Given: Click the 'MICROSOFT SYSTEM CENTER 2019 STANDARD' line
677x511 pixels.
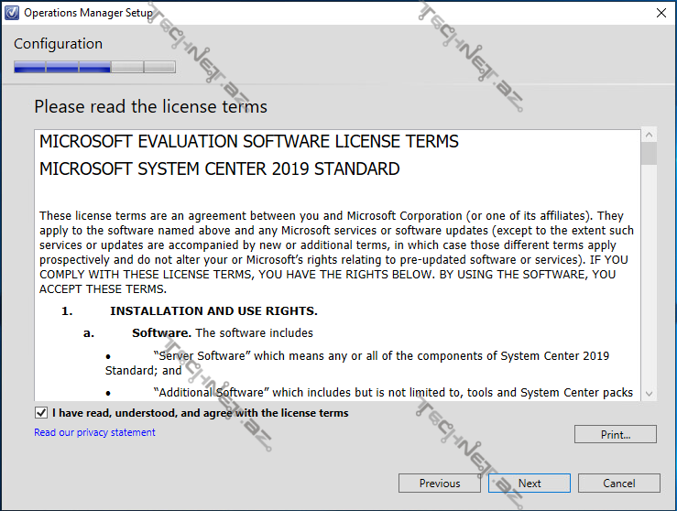Looking at the screenshot, I should coord(219,169).
